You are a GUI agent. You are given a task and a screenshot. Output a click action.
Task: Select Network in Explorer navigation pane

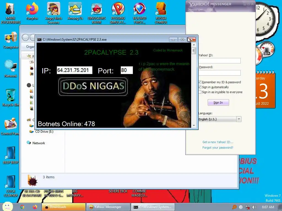click(x=36, y=143)
